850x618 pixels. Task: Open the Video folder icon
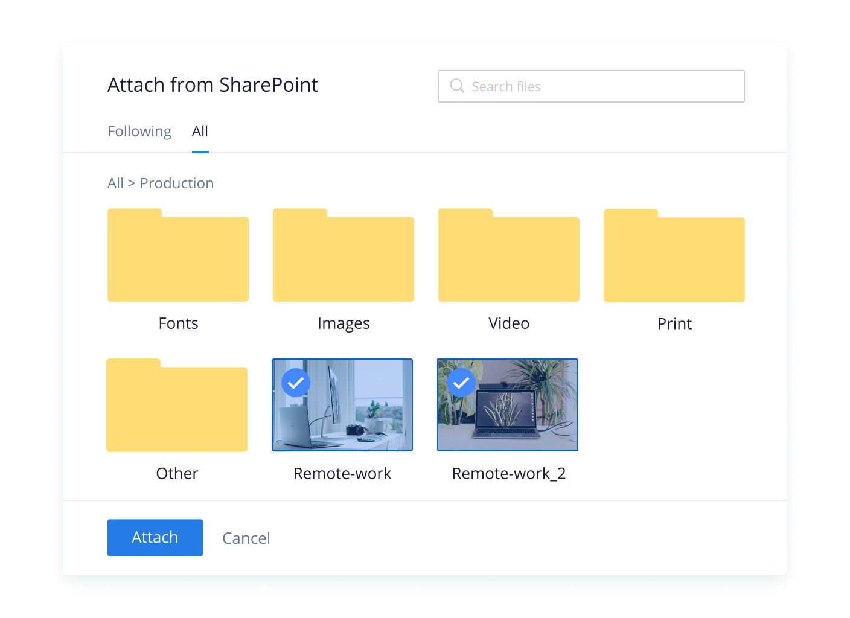click(509, 256)
